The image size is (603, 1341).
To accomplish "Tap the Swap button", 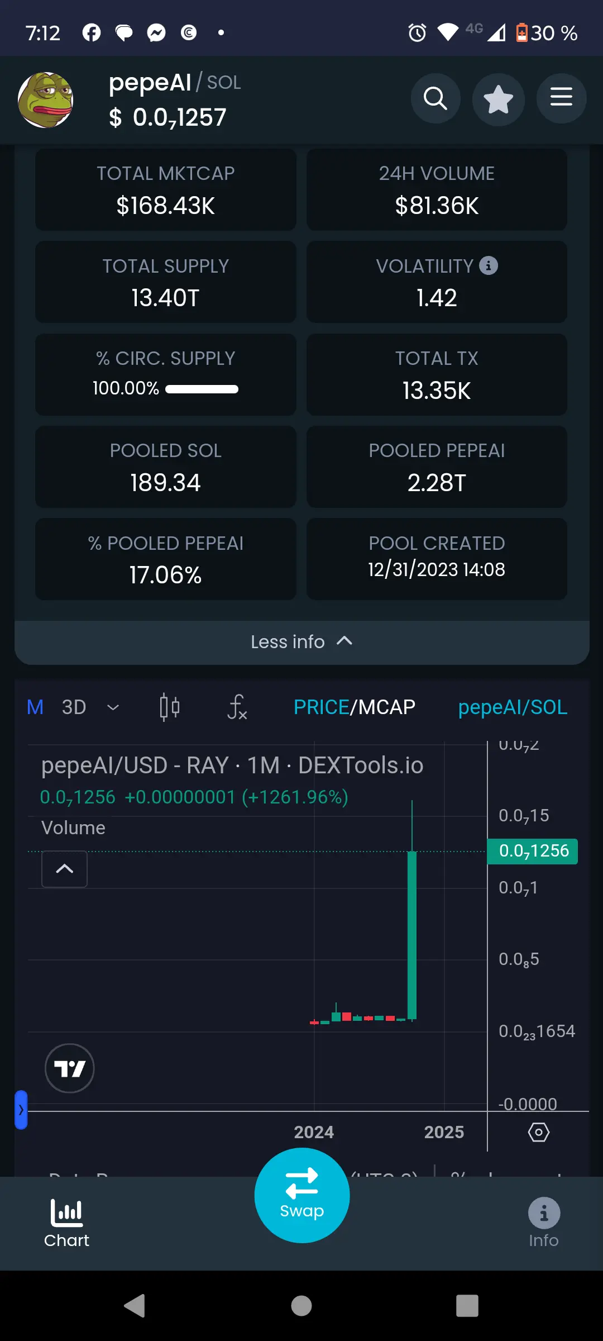I will click(302, 1196).
